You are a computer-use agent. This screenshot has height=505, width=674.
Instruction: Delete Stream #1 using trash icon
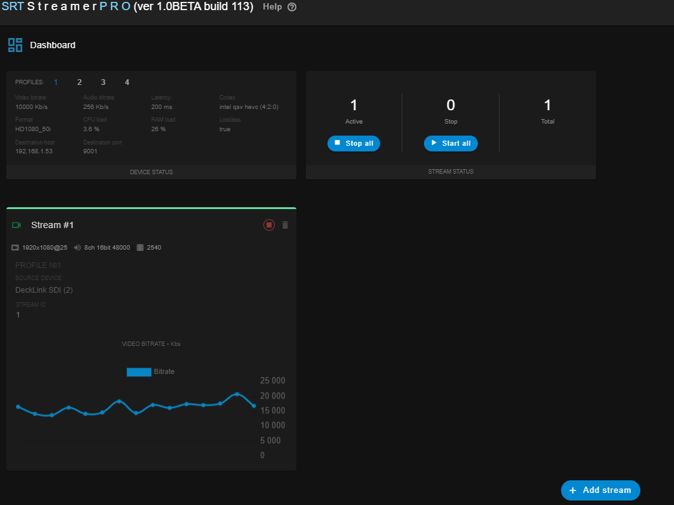[285, 225]
